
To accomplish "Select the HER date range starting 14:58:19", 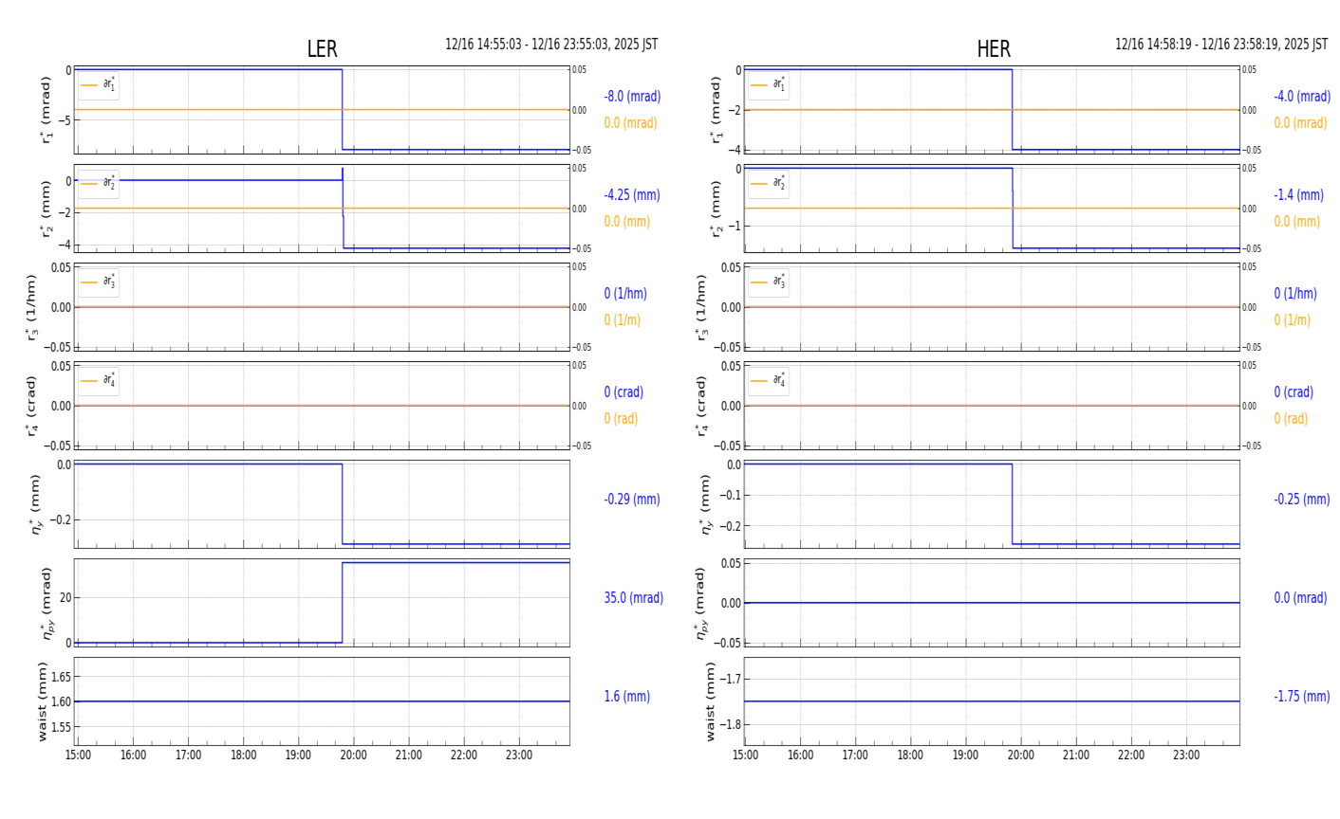I will pos(1221,45).
